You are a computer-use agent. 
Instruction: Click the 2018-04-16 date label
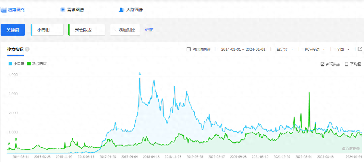(151, 157)
